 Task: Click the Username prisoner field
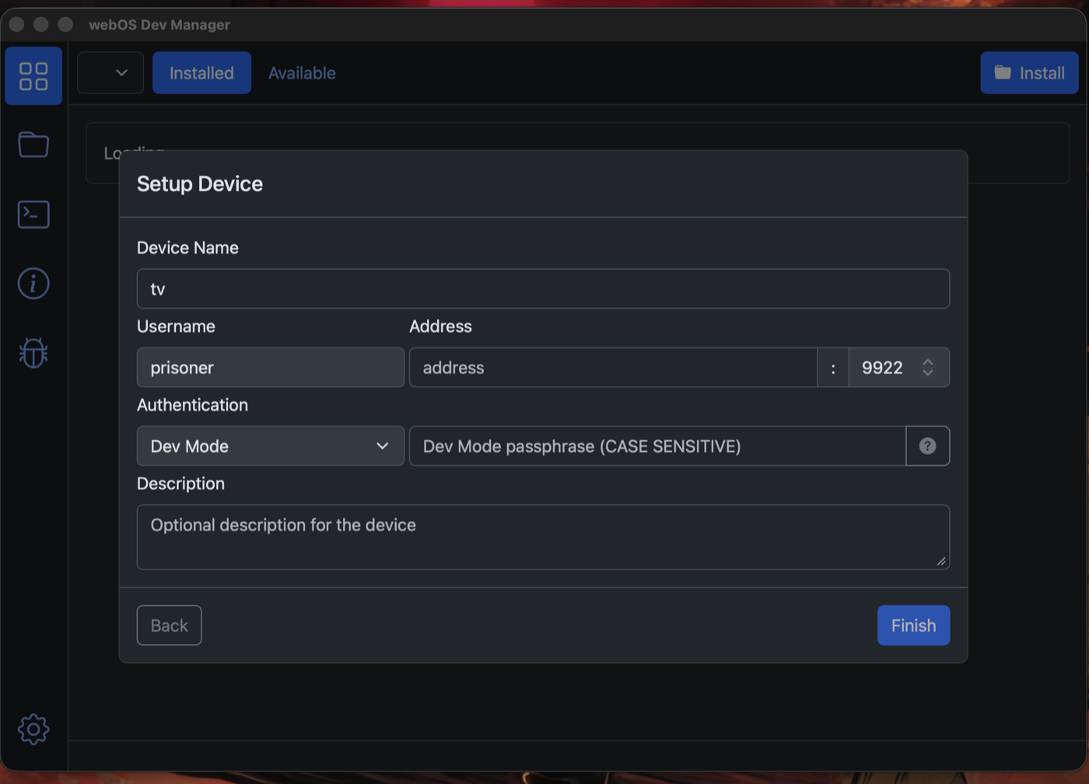point(271,367)
